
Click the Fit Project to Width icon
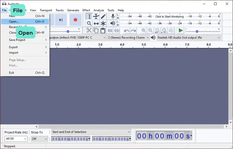(164, 30)
